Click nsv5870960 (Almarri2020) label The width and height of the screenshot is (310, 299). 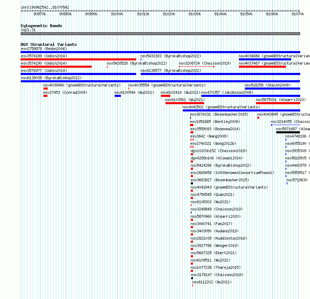click(216, 216)
